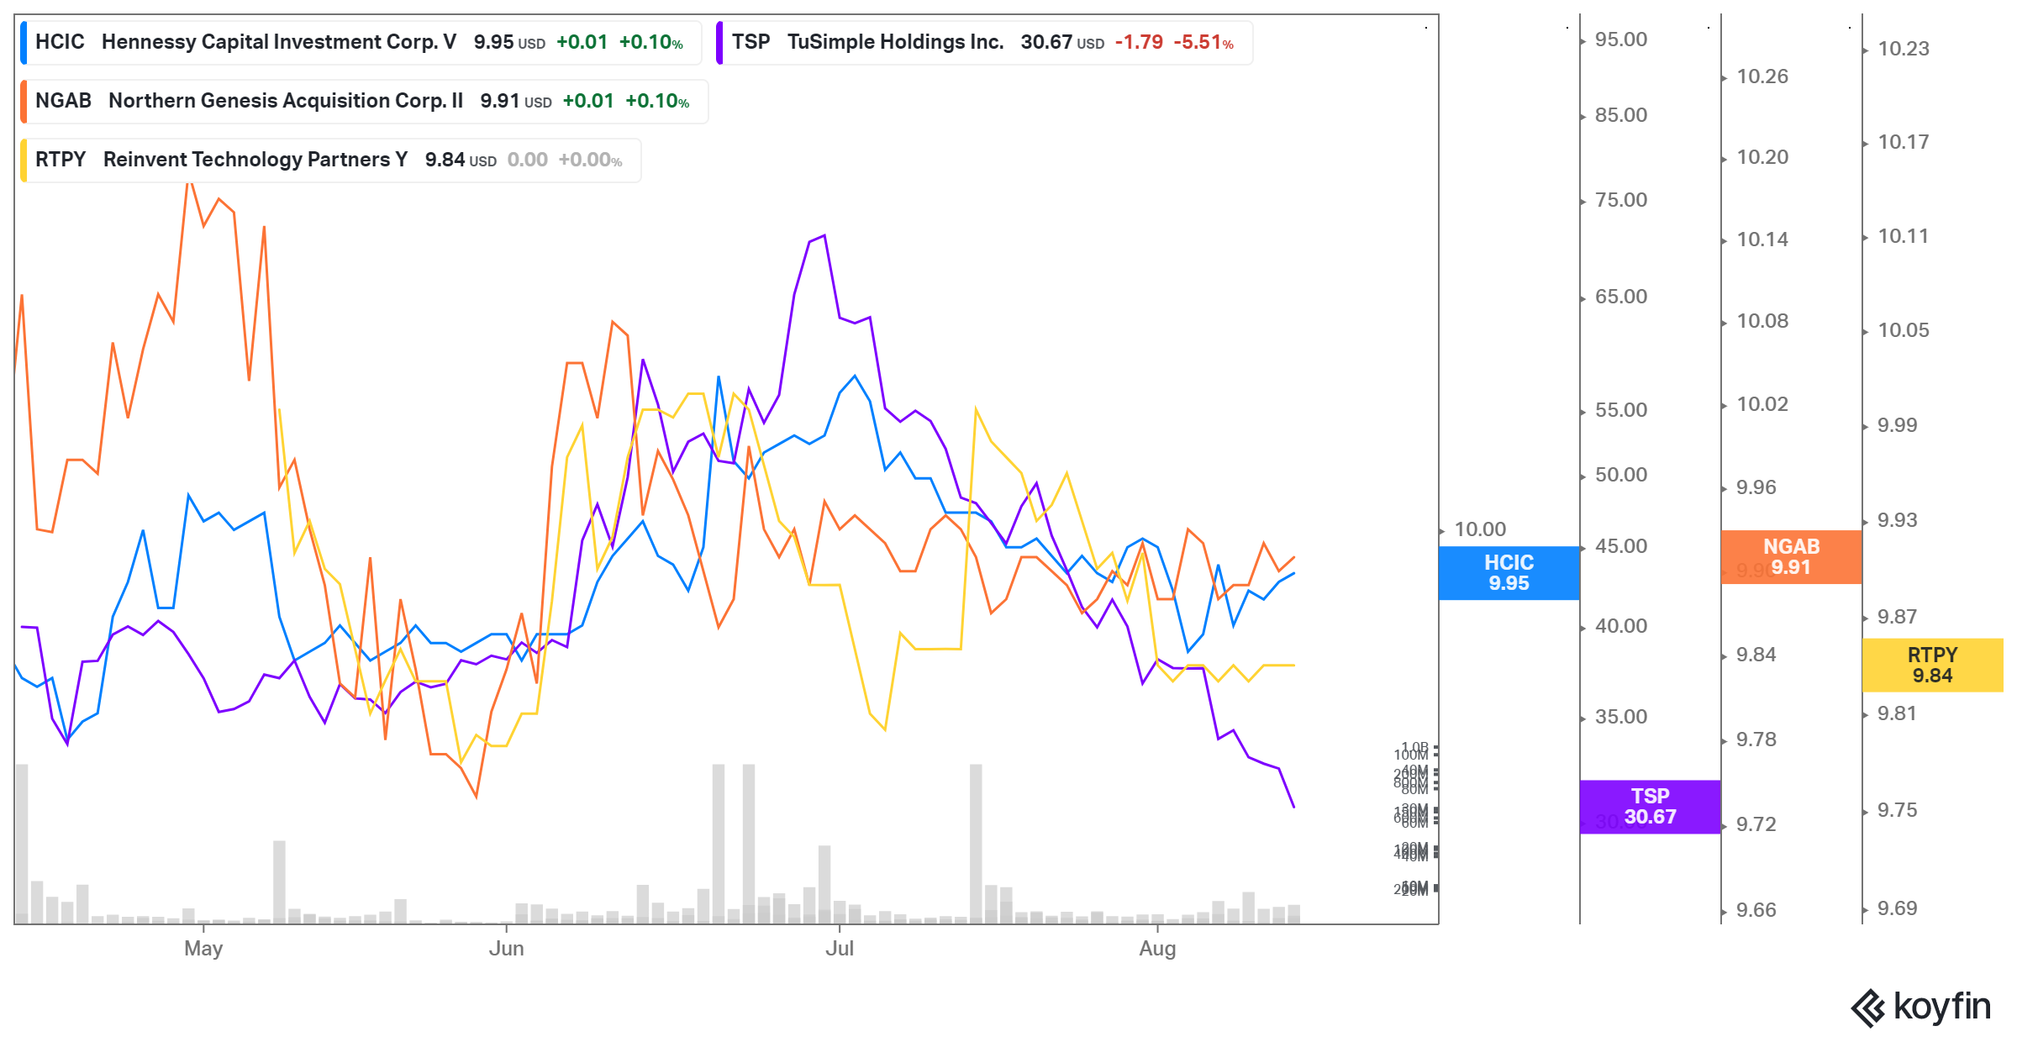
Task: Click the Aug label on the time axis
Action: (1157, 949)
